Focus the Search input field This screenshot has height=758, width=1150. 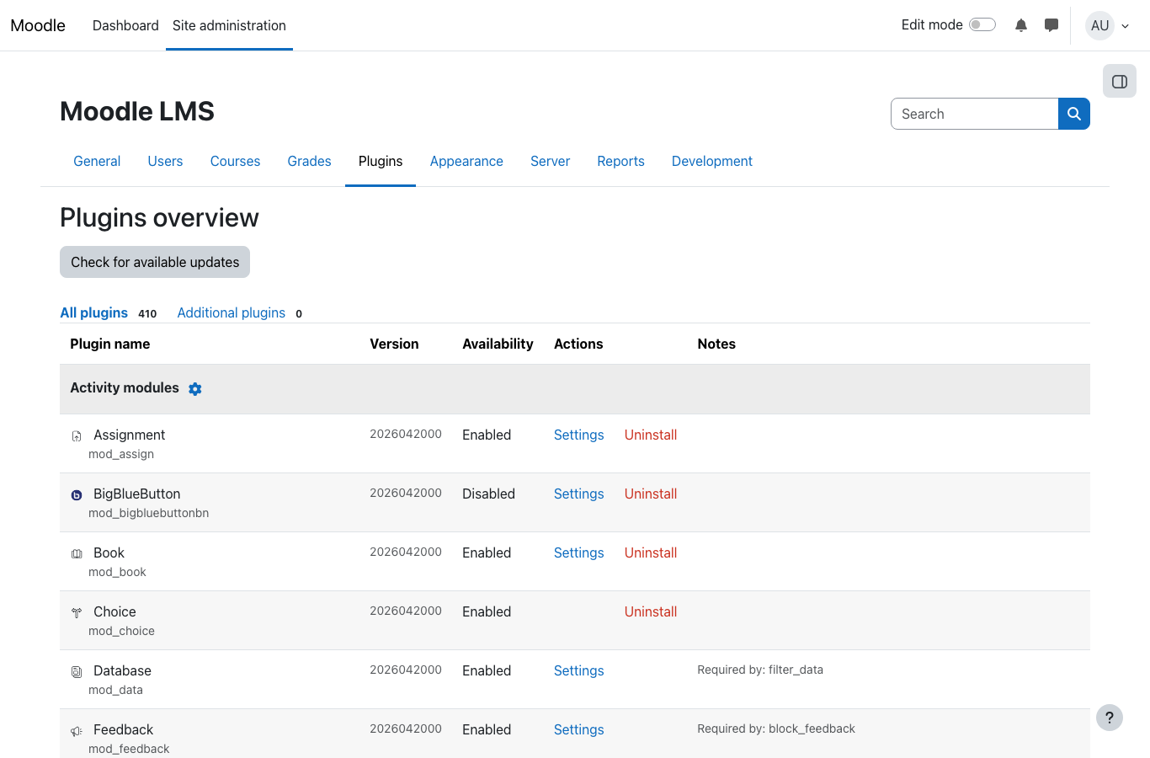coord(974,114)
